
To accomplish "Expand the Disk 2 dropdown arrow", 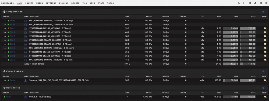I will pyautogui.click(x=5, y=33).
